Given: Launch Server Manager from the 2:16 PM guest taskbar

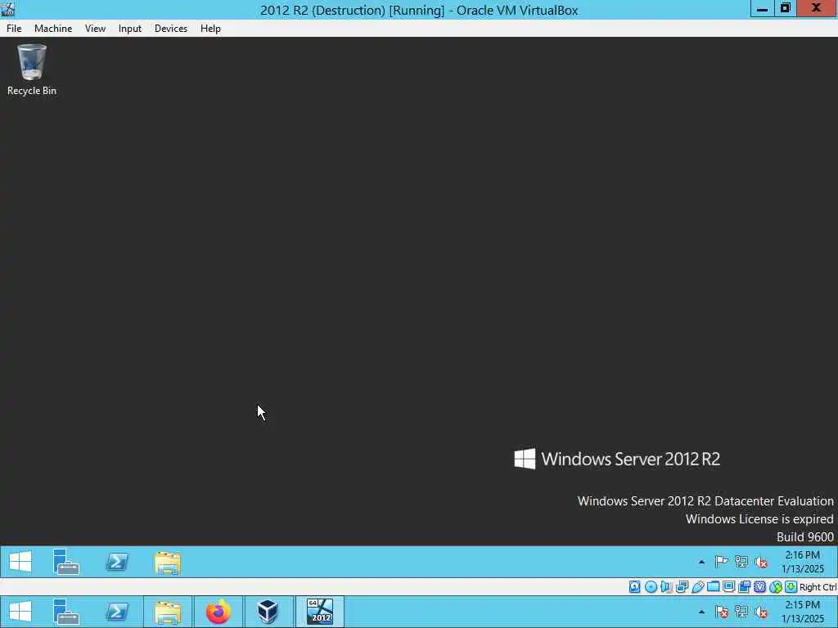Looking at the screenshot, I should (x=66, y=562).
